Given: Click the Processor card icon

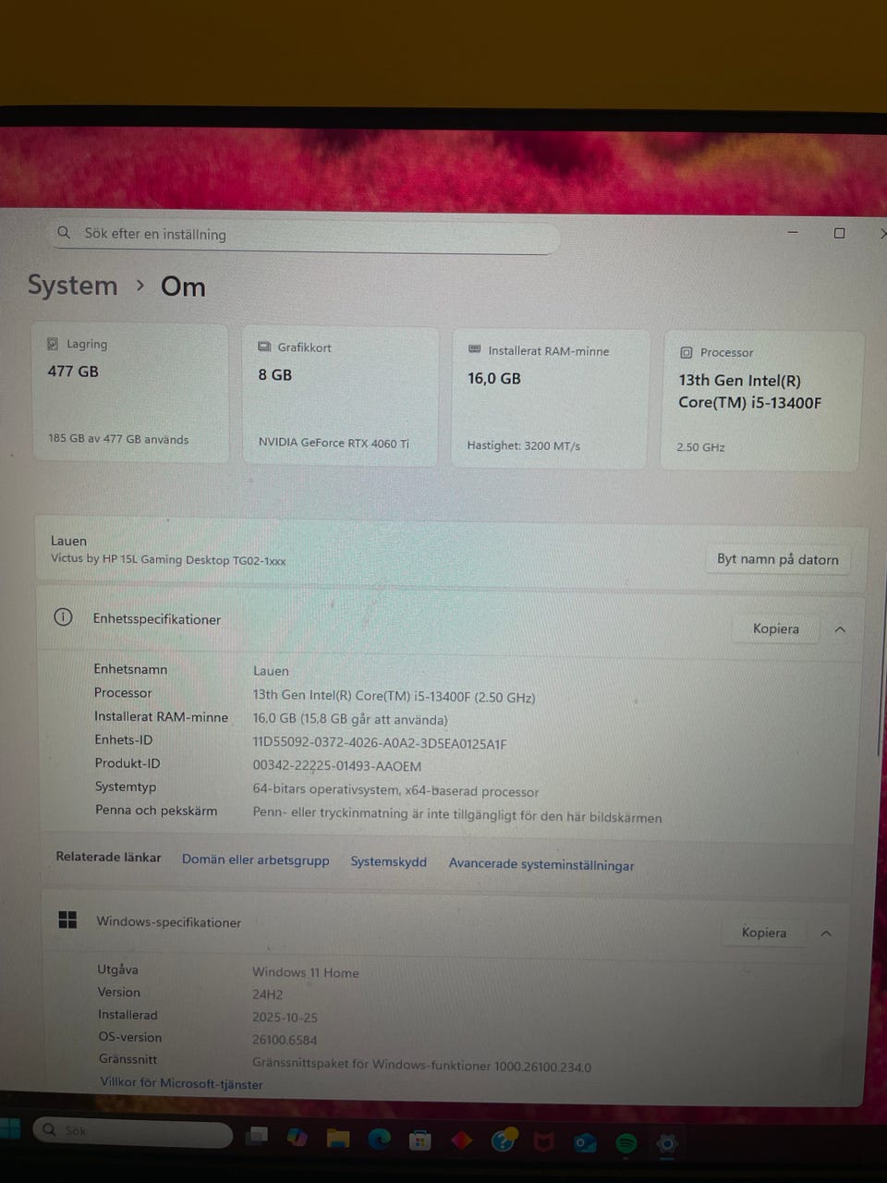Looking at the screenshot, I should point(687,352).
